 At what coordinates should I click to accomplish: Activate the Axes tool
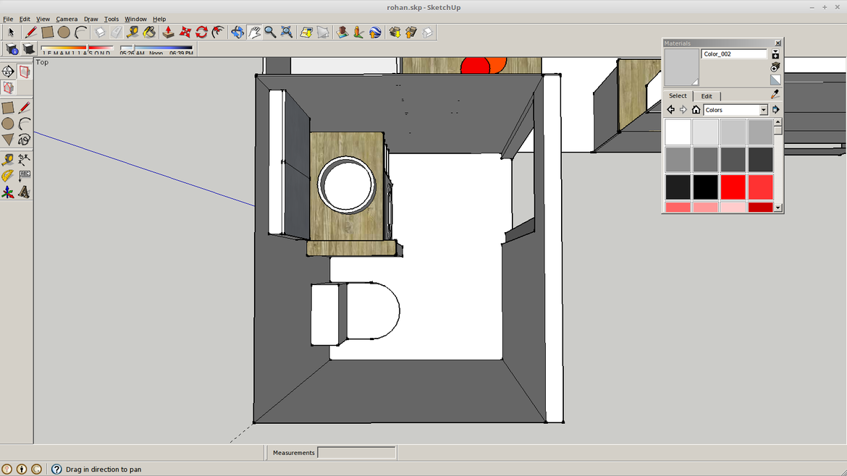tap(8, 192)
